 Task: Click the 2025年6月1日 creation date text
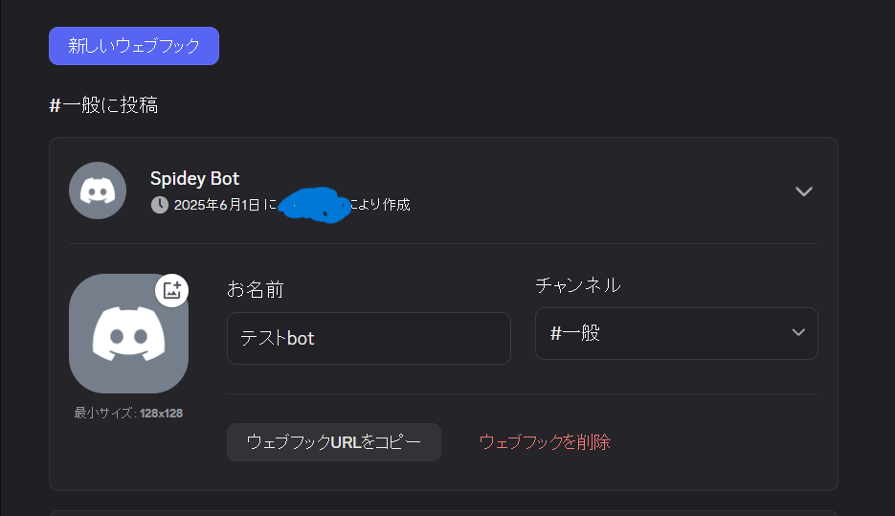(217, 205)
